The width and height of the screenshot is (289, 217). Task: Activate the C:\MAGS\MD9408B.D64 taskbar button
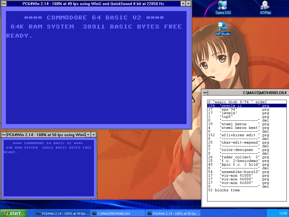pos(118,214)
